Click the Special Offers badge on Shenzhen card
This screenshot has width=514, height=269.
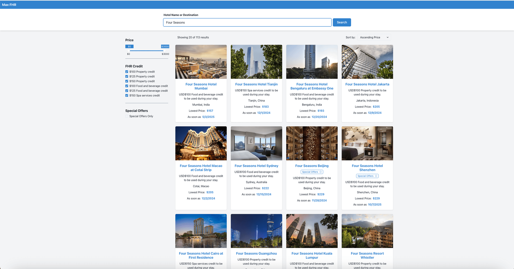pos(367,176)
